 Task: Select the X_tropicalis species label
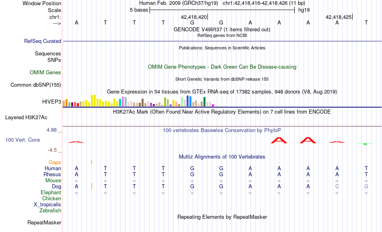point(47,205)
